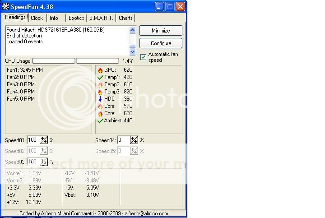Click the blue down arrow beside HD0
Viewport: 325px width, 218px height.
coord(100,99)
